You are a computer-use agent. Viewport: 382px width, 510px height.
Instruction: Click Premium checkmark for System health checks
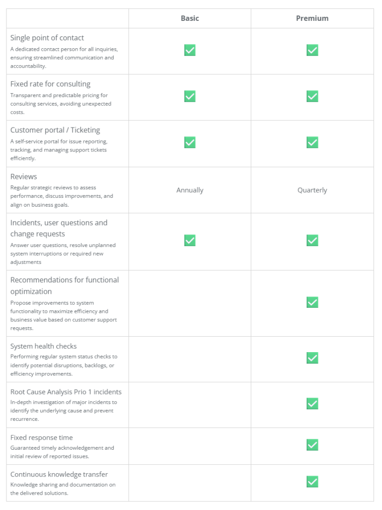[x=312, y=358]
